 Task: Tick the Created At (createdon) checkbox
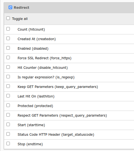(8, 38)
